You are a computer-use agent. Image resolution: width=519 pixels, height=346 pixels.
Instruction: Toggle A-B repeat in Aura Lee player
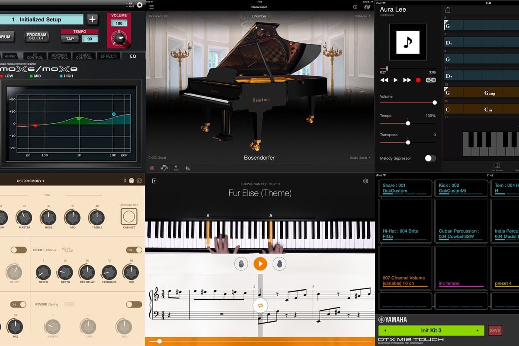(x=431, y=80)
